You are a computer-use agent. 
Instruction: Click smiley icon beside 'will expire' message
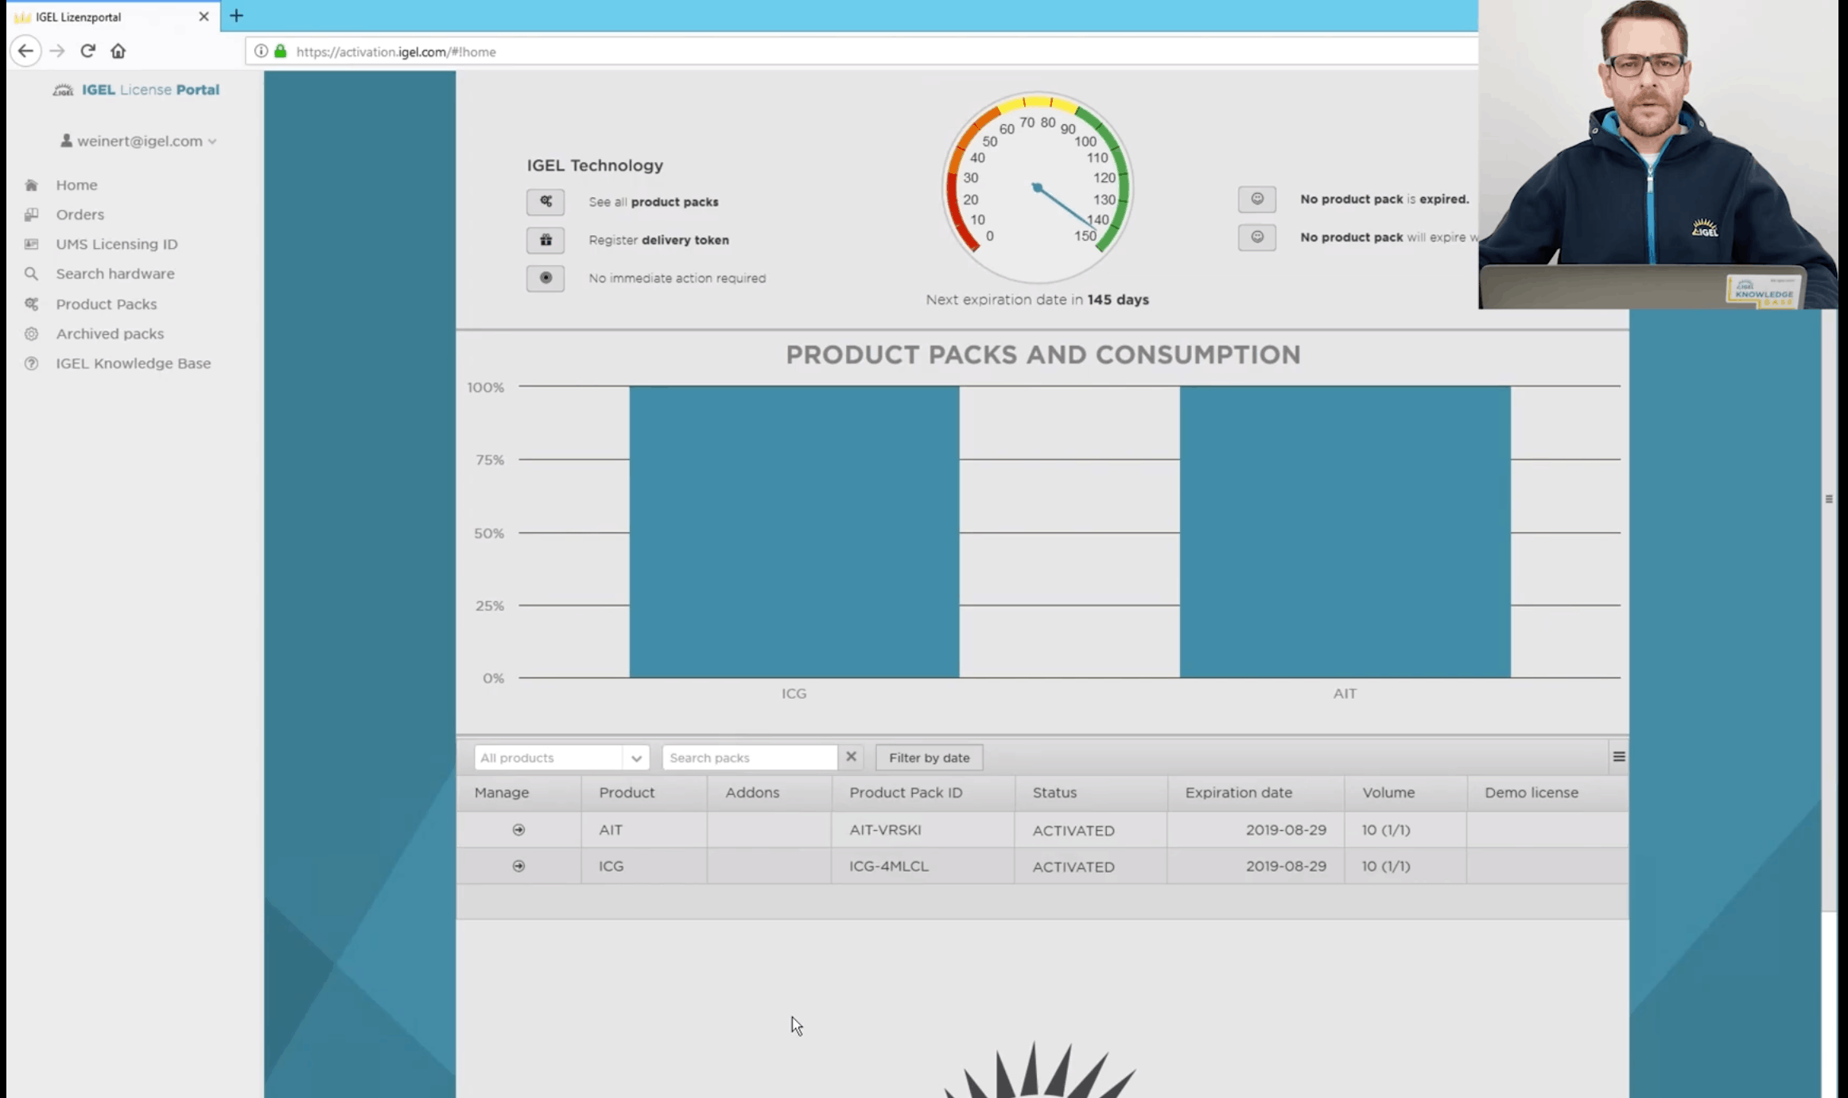[1256, 237]
